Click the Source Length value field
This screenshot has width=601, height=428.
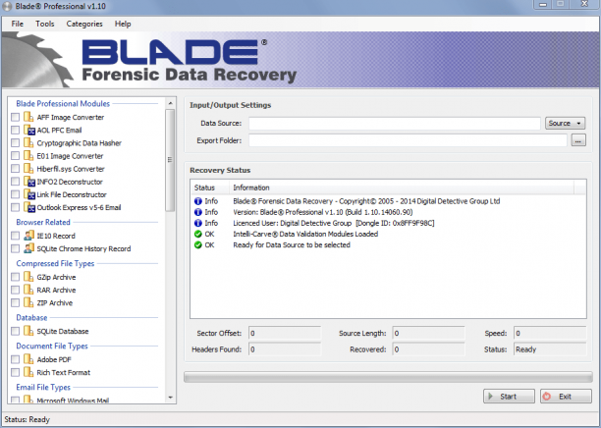428,333
